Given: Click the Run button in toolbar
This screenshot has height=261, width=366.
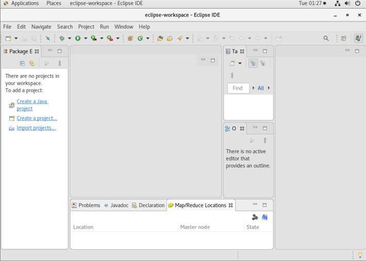Looking at the screenshot, I should [78, 38].
